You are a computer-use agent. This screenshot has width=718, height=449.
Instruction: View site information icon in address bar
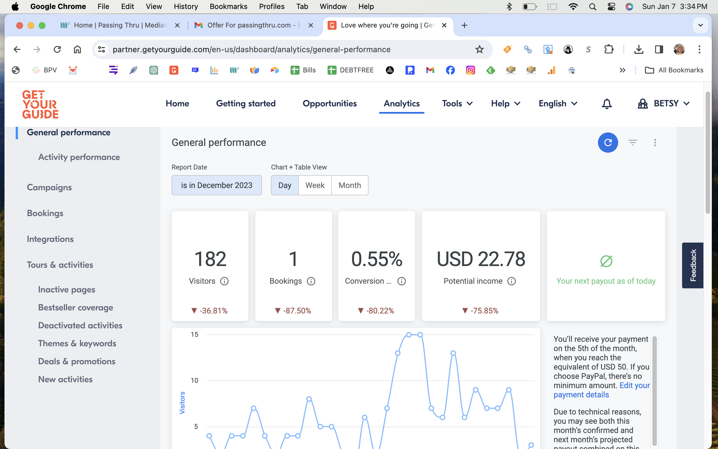102,49
